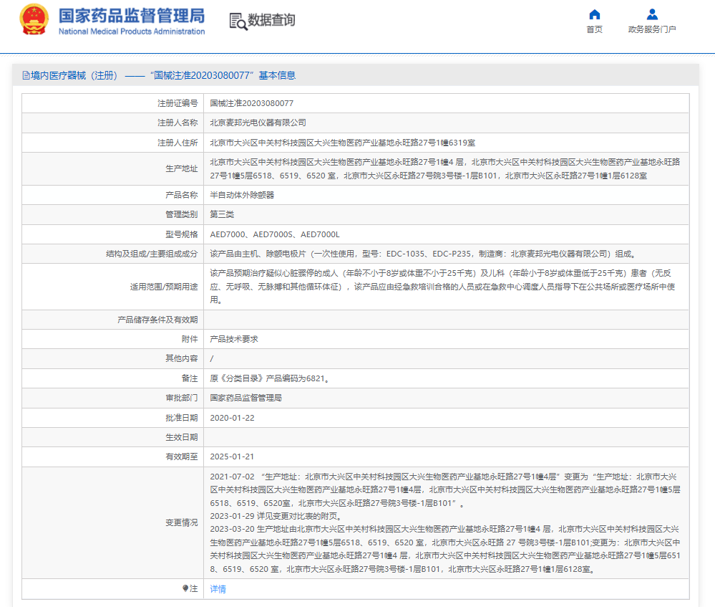Click the 型号规格 row label
This screenshot has width=715, height=607.
click(182, 234)
